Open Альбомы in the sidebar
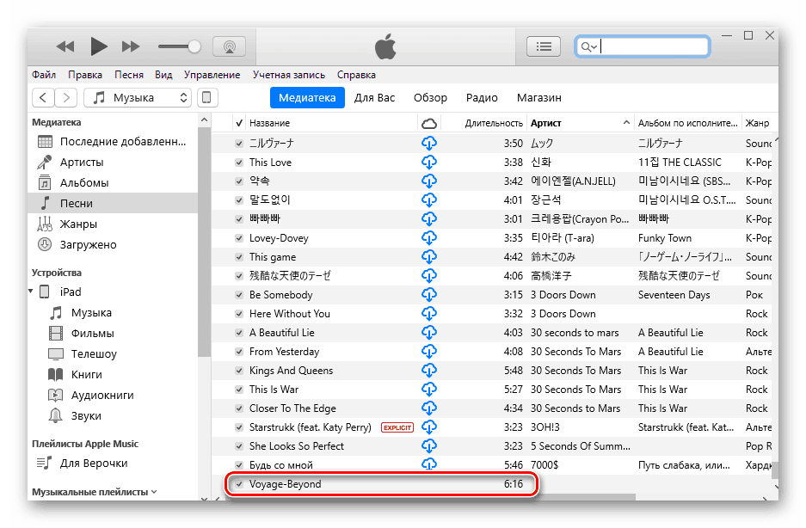806x528 pixels. click(112, 182)
